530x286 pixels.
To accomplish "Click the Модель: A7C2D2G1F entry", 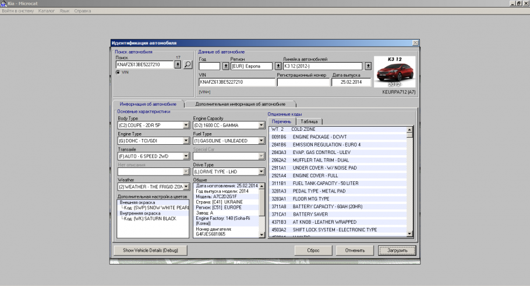I will point(216,196).
